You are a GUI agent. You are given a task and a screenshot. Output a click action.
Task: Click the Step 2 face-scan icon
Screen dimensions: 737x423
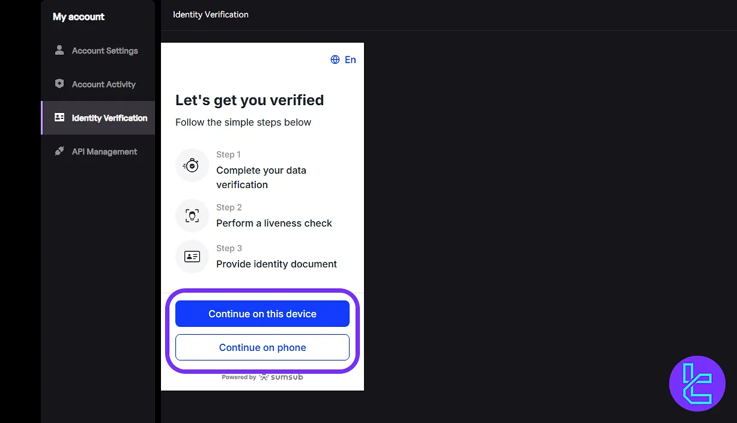point(192,215)
